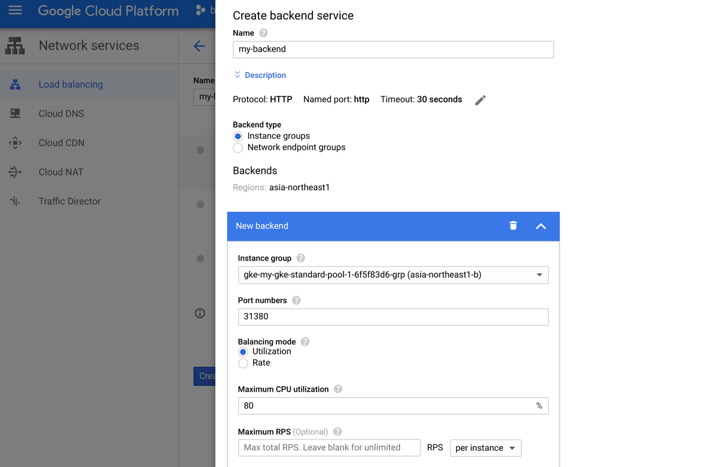Image resolution: width=718 pixels, height=467 pixels.
Task: Select the Network endpoint groups backend type
Action: click(x=238, y=147)
